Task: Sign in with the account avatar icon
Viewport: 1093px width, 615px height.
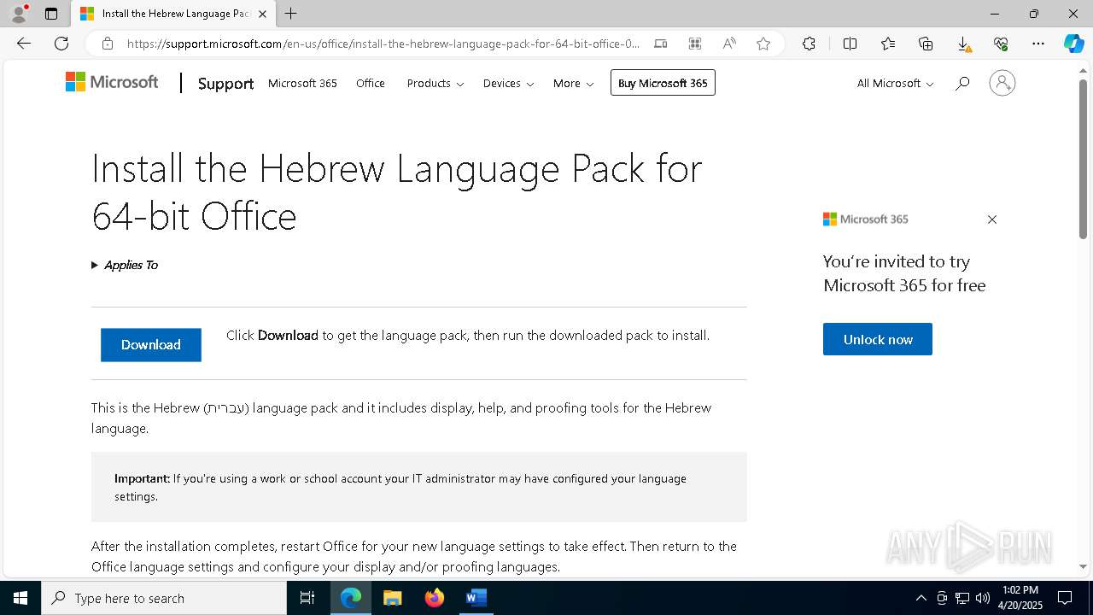Action: coord(1002,83)
